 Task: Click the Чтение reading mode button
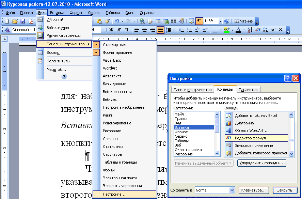[x=244, y=21]
